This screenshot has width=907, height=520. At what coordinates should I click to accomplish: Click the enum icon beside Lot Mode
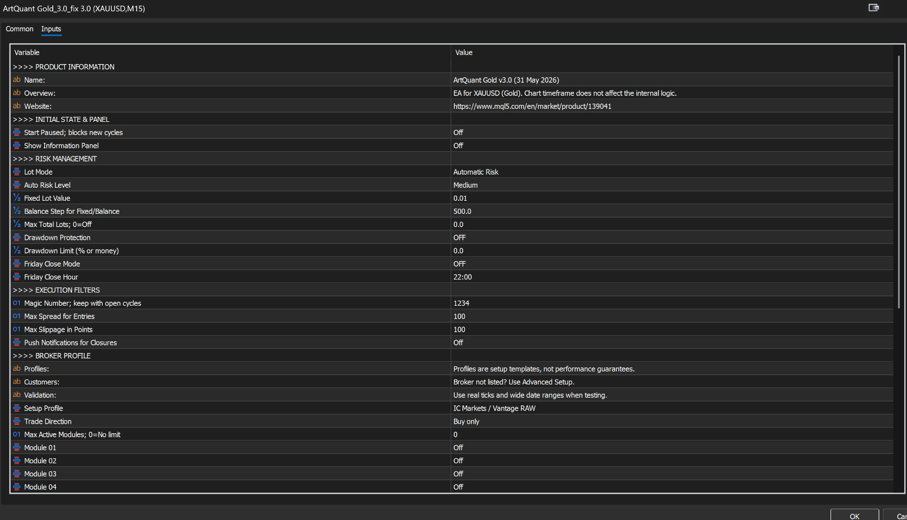tap(16, 172)
